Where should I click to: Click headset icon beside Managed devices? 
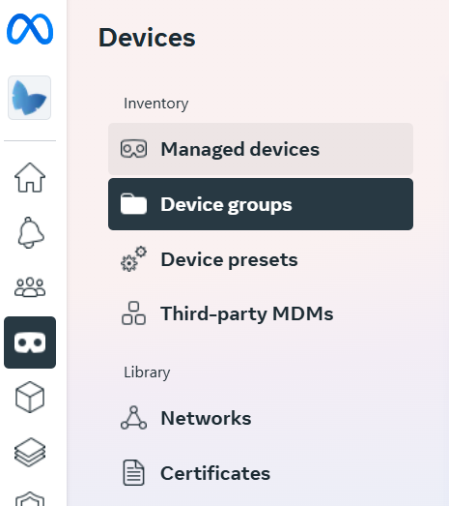[x=133, y=149]
